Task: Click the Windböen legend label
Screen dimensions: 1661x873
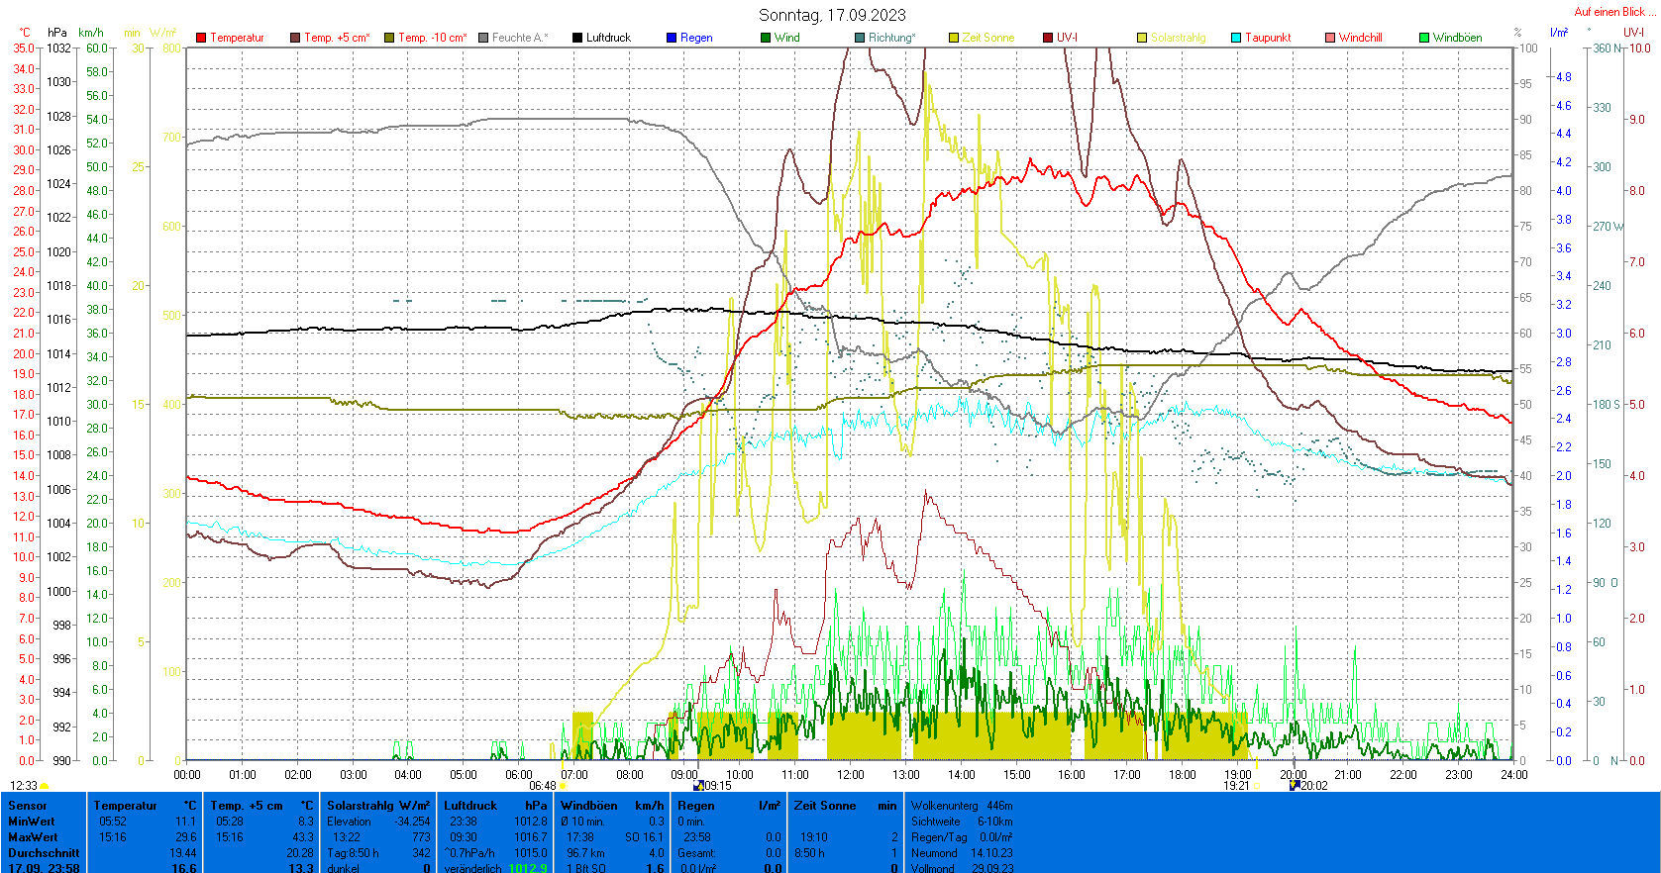Action: pos(1458,38)
